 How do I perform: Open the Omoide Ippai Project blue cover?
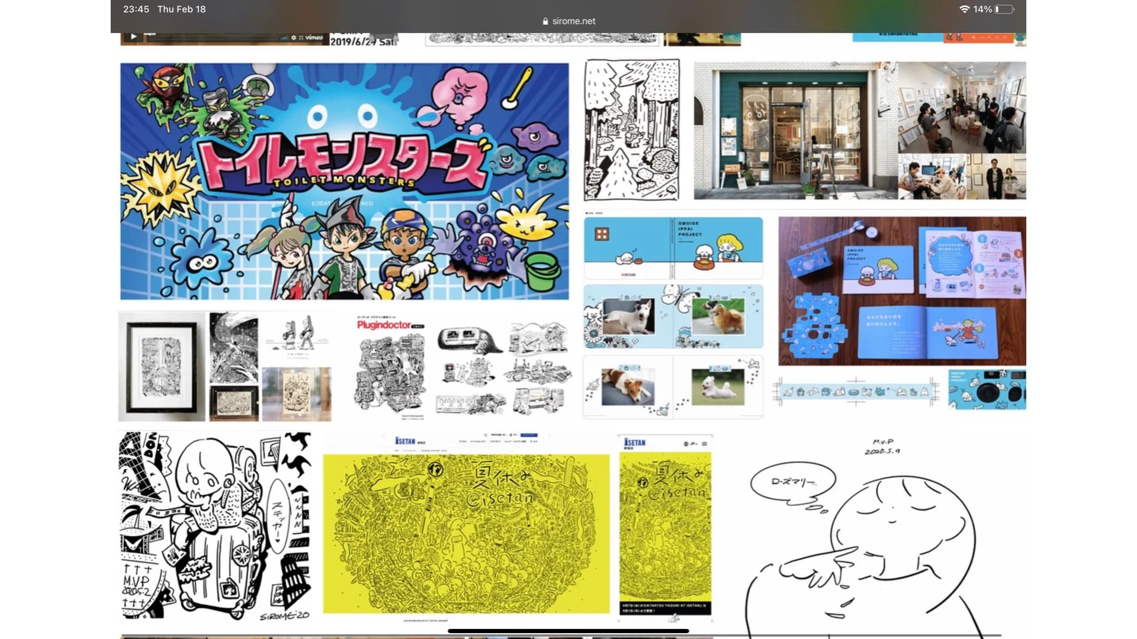point(673,248)
